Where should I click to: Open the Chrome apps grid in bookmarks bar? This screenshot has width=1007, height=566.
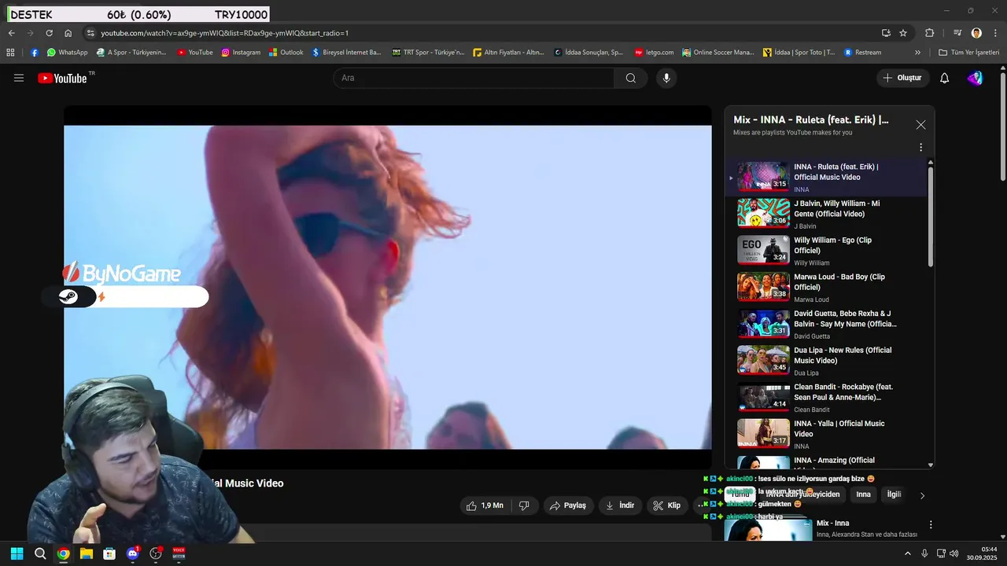(x=10, y=53)
